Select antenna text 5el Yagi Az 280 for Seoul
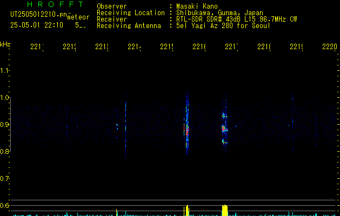Screen dimensions: 340x216 tap(223, 26)
